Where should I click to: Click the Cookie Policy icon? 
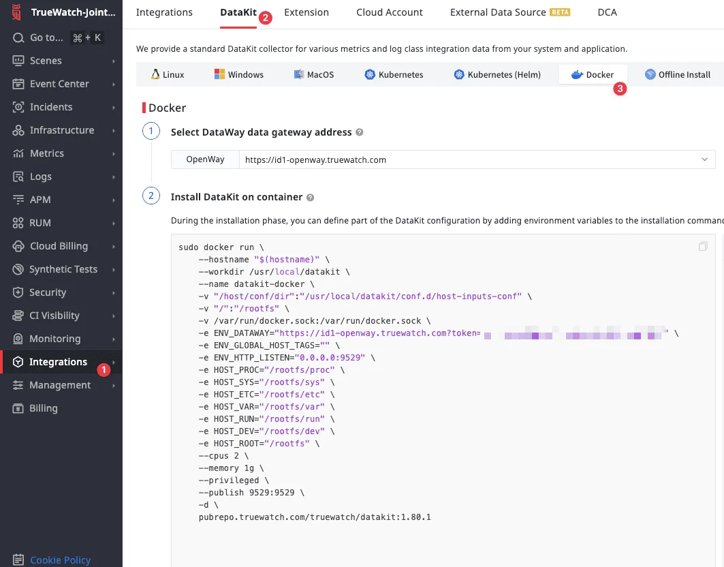point(18,560)
